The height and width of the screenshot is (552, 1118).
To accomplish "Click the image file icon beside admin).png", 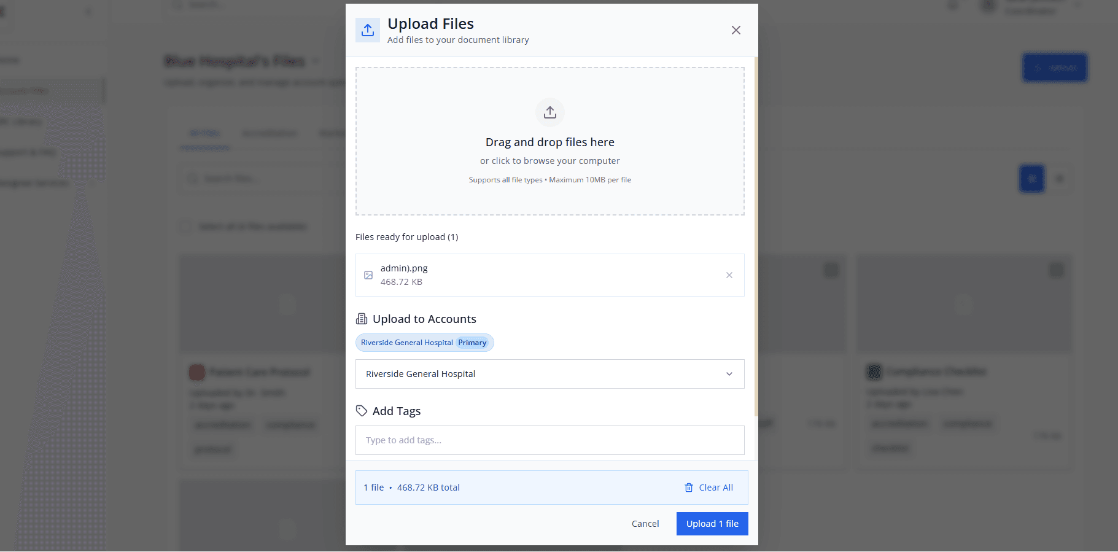I will click(x=368, y=275).
